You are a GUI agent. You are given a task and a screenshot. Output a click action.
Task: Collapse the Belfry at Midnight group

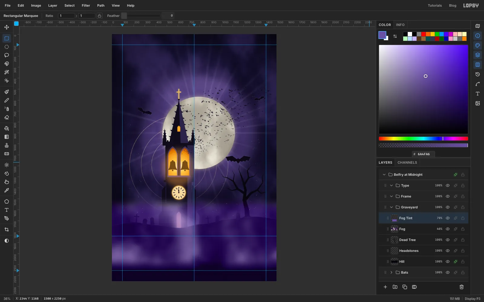(384, 175)
